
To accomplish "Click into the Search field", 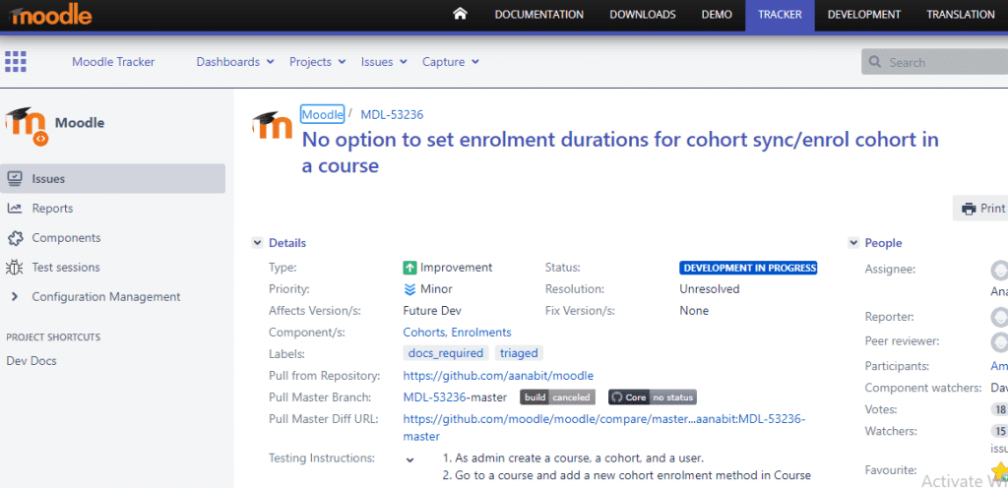I will click(935, 62).
